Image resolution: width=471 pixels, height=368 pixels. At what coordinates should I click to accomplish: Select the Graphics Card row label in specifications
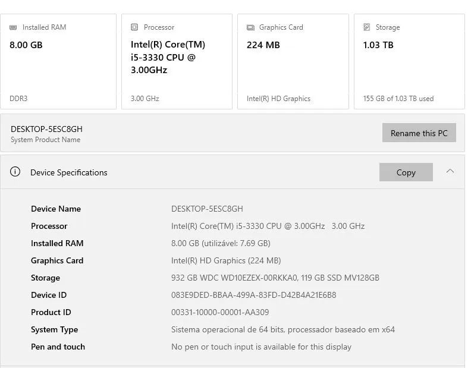coord(57,260)
